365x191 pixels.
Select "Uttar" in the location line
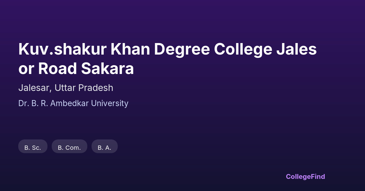tap(65, 88)
